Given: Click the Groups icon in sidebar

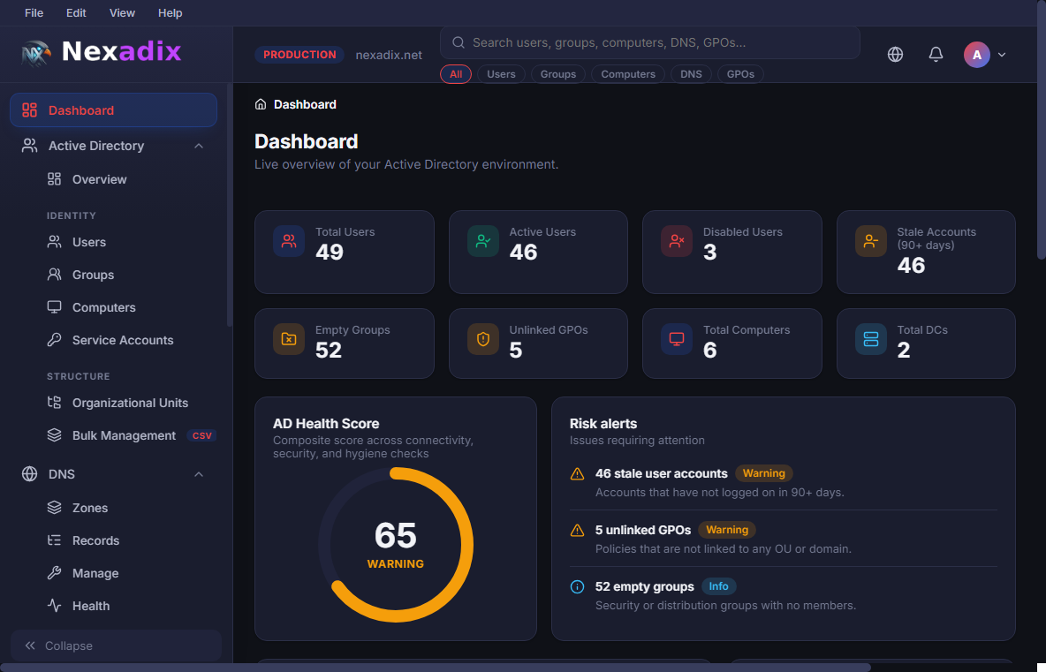Looking at the screenshot, I should point(54,274).
